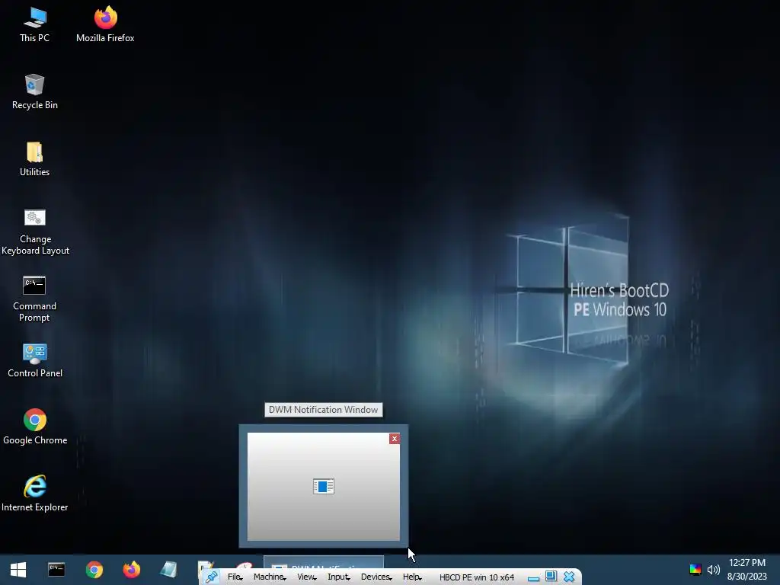Screen dimensions: 780x585
Task: Select Change Keyboard Layout desktop icon
Action: pos(35,232)
